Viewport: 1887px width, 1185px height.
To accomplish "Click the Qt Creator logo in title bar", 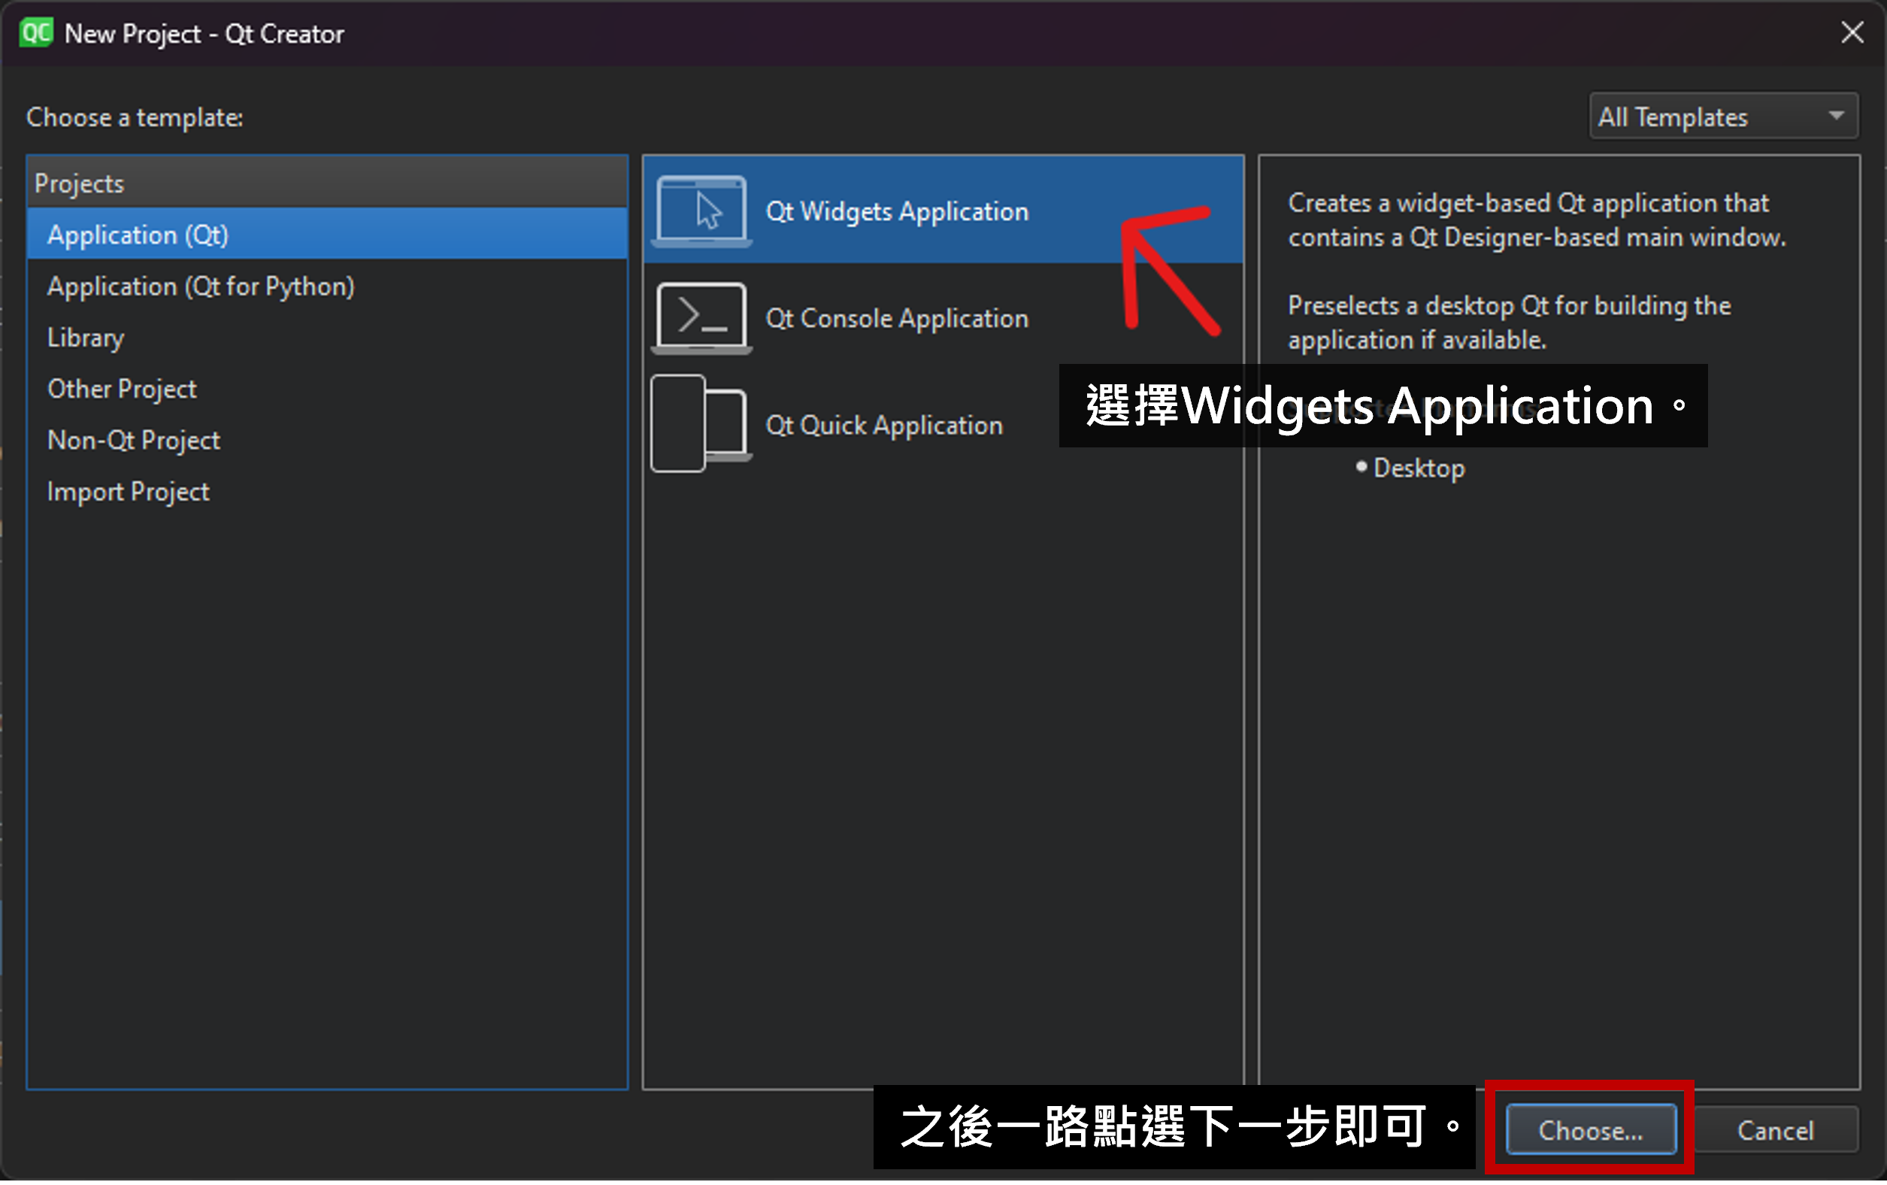I will pos(36,33).
